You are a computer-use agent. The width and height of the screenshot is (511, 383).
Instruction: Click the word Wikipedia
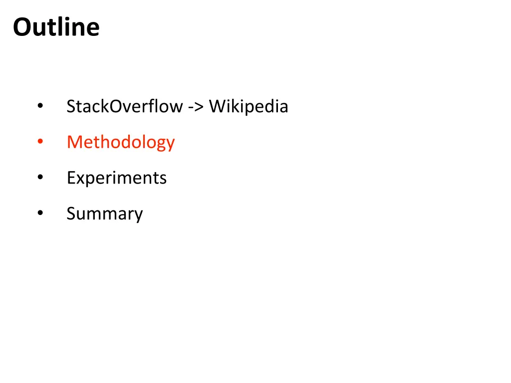(249, 107)
